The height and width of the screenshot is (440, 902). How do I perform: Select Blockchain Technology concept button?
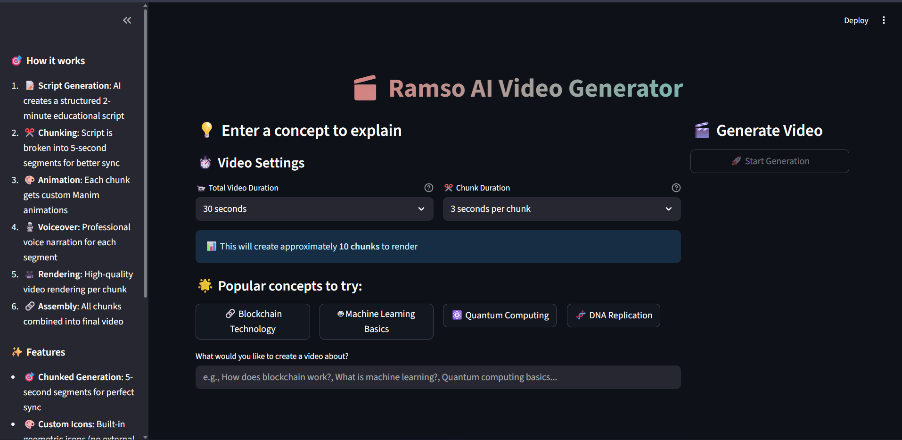[x=253, y=322]
